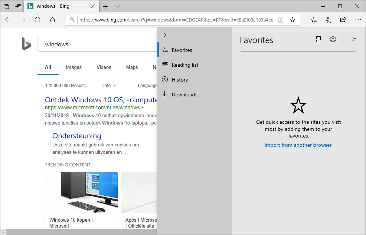Click Import from another browser link
The height and width of the screenshot is (235, 366).
click(x=298, y=145)
